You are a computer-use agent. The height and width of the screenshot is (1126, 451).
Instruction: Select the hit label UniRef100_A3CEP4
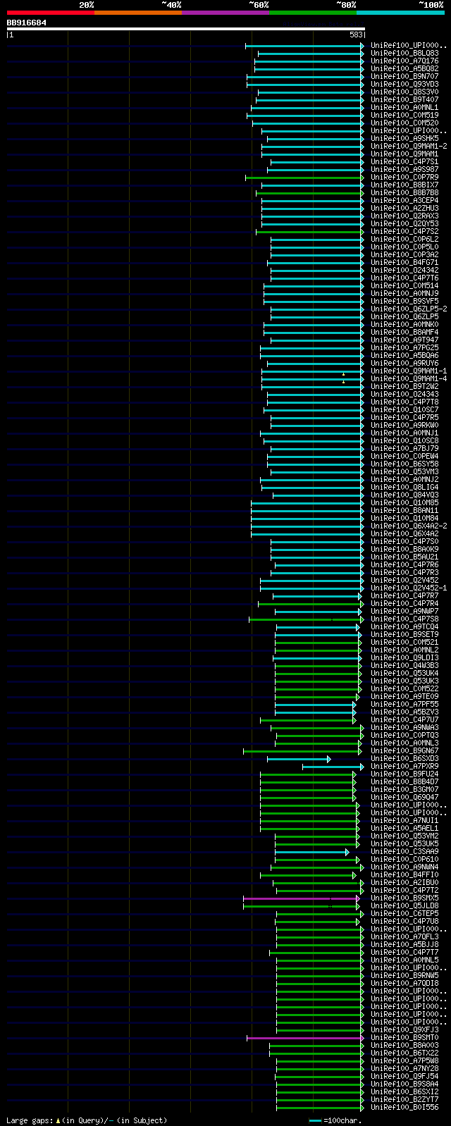click(404, 200)
